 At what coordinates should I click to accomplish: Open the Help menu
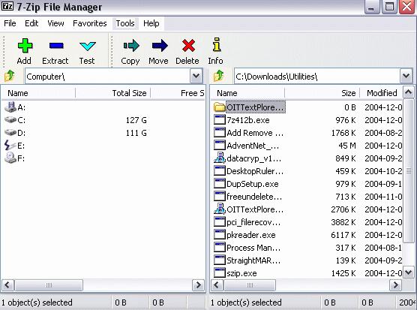tap(151, 23)
